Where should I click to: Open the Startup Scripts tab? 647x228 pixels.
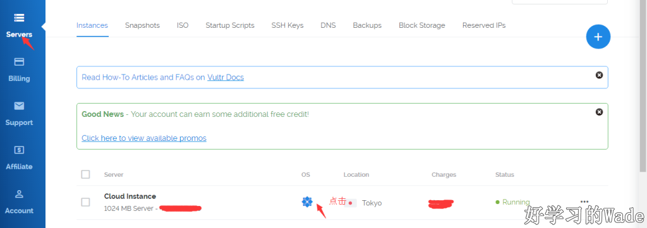pyautogui.click(x=230, y=25)
